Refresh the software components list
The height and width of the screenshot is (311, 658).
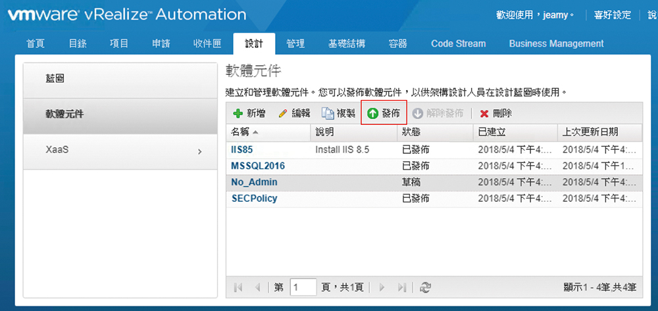pyautogui.click(x=426, y=287)
